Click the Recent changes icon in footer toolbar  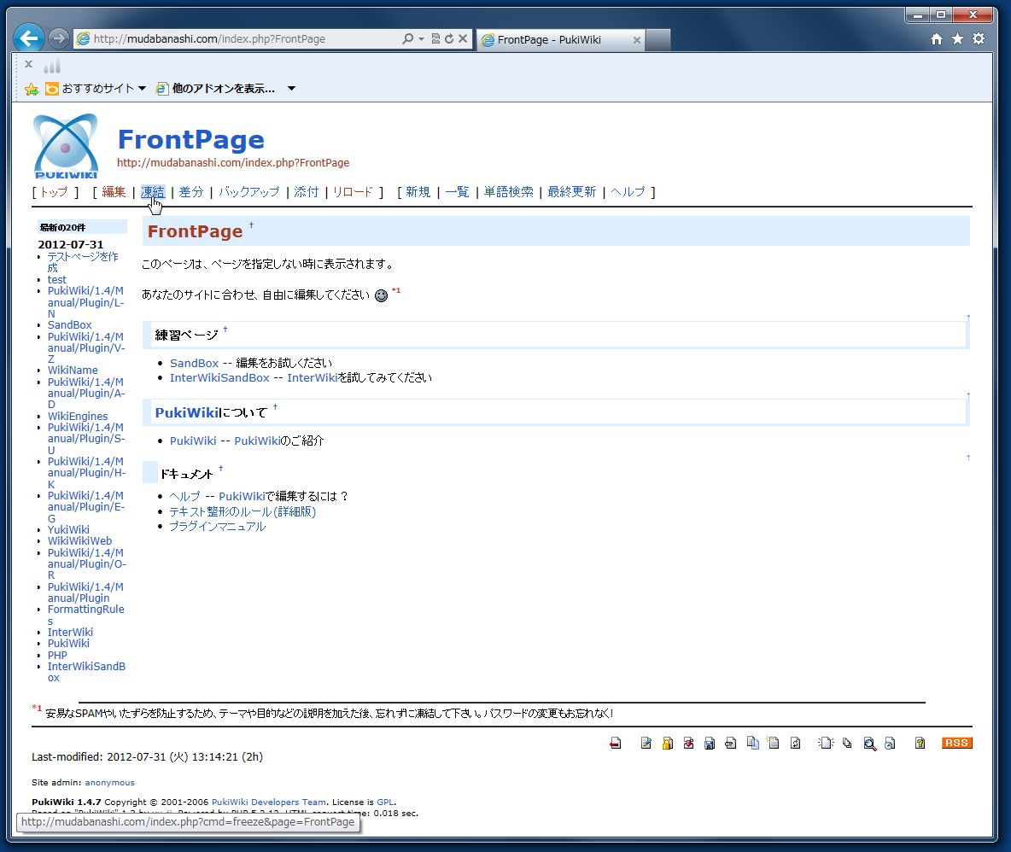point(890,744)
